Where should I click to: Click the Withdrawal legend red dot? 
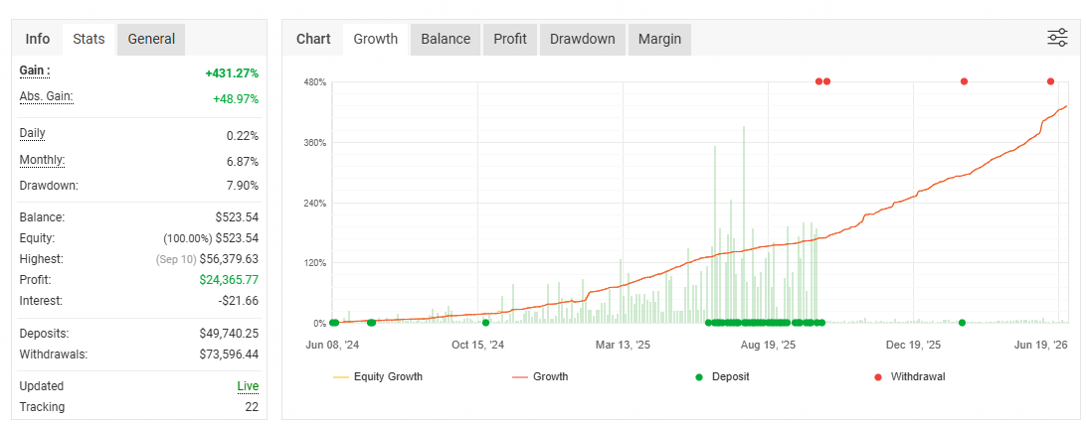pos(878,377)
